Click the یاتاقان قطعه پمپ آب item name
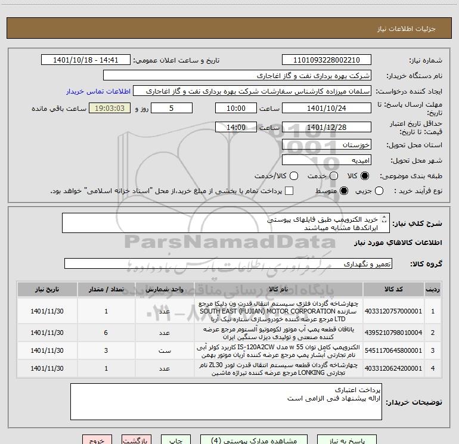Viewport: 459px width, 444px height. 278,333
